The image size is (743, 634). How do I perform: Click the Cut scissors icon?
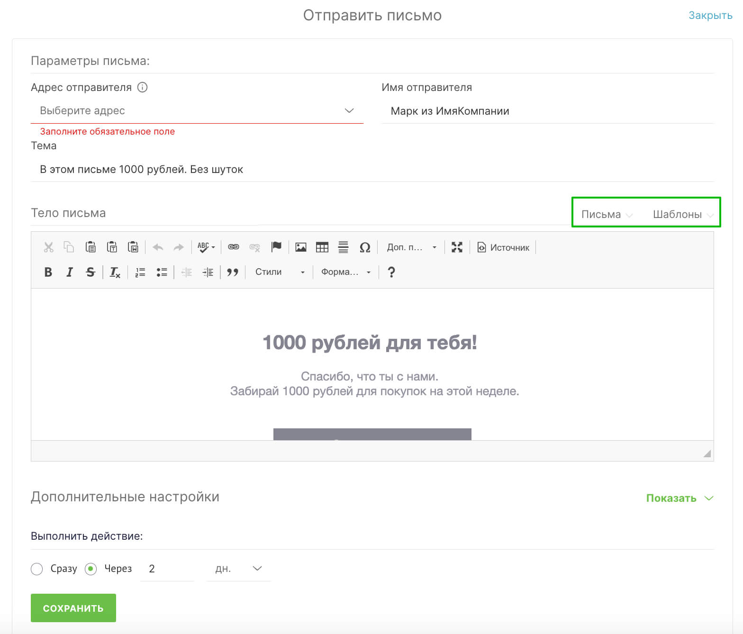click(x=48, y=247)
